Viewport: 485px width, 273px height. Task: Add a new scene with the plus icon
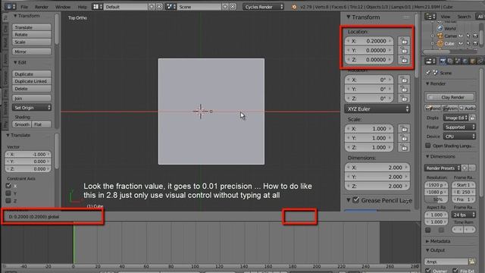(225, 7)
